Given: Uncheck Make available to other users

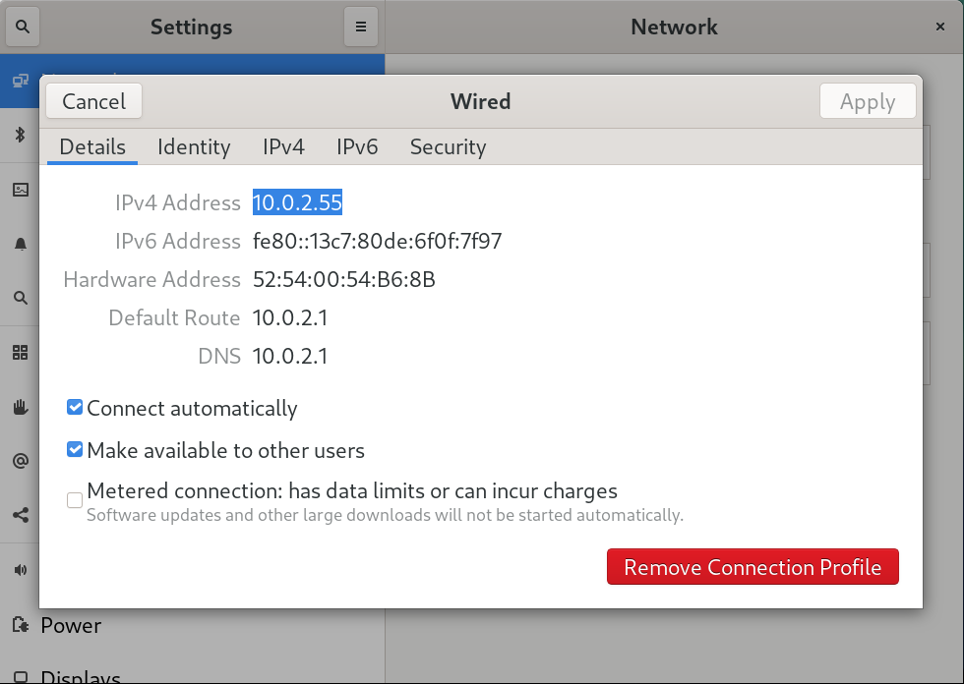Looking at the screenshot, I should coord(75,450).
